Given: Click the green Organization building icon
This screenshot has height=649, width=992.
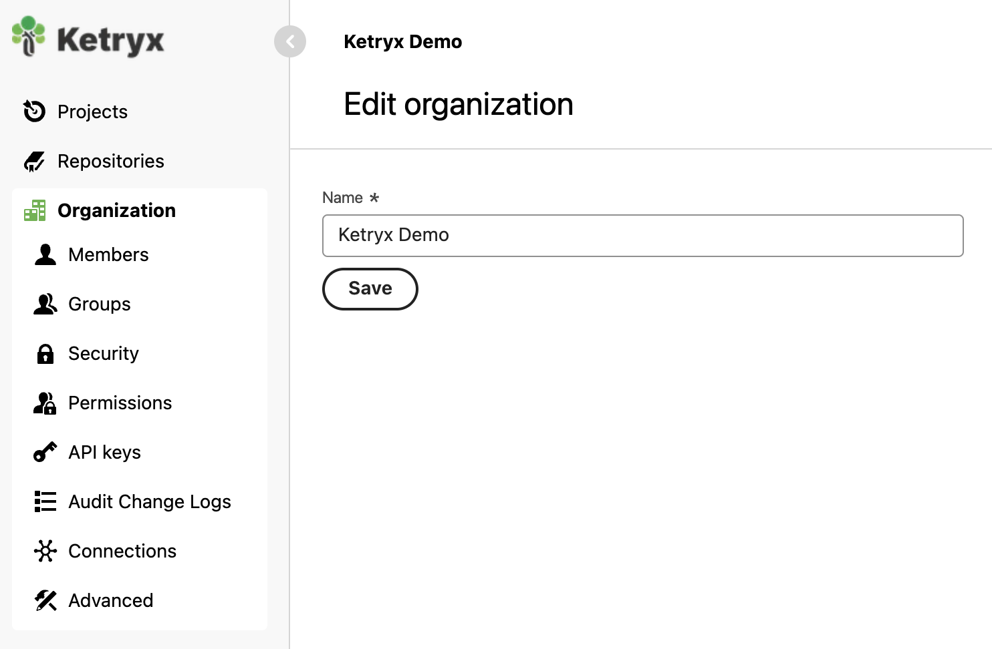Looking at the screenshot, I should 35,210.
